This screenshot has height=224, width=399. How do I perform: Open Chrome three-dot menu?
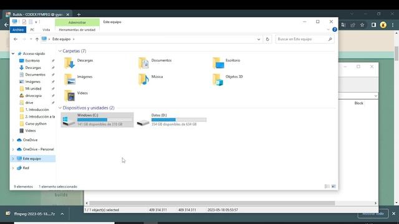tap(393, 25)
